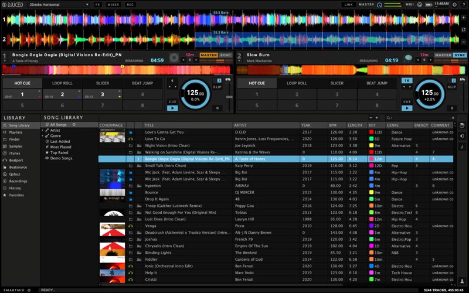This screenshot has height=293, width=469.
Task: Open the SmartMix gear settings
Action: point(29,290)
